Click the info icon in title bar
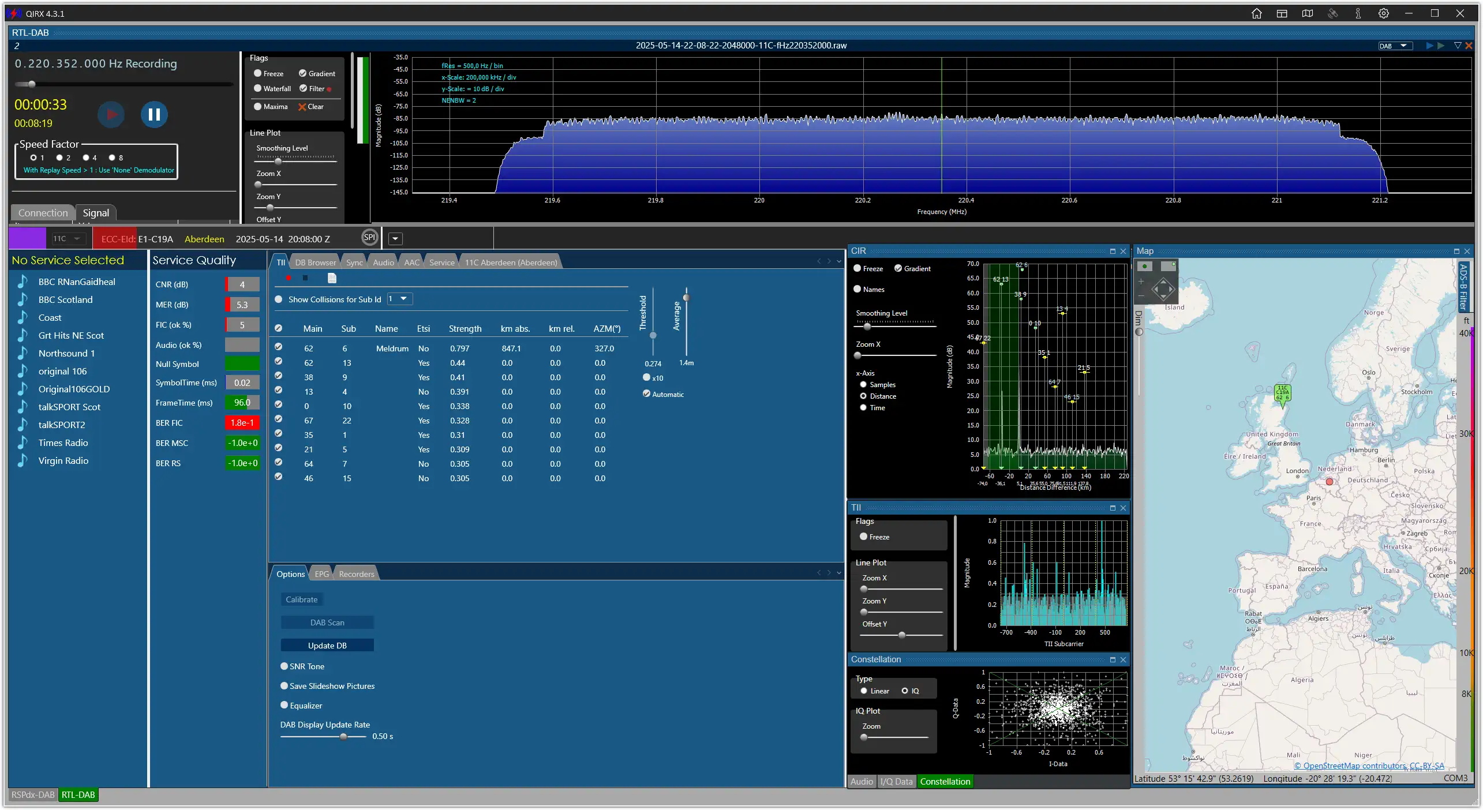Viewport: 1483px width, 810px height. tap(1358, 13)
